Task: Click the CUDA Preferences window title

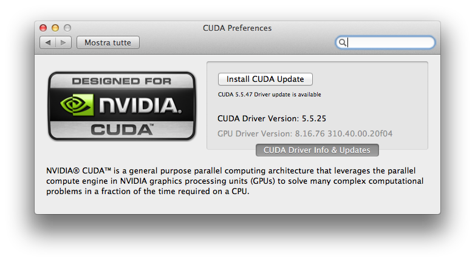Action: (237, 28)
